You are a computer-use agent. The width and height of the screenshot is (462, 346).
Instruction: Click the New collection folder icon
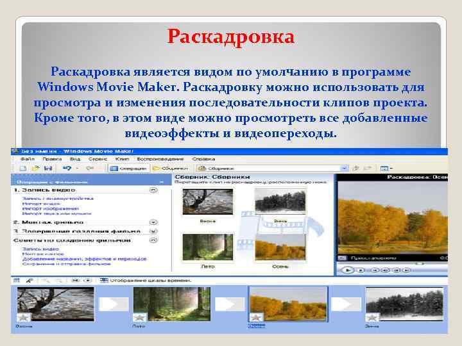(368, 169)
